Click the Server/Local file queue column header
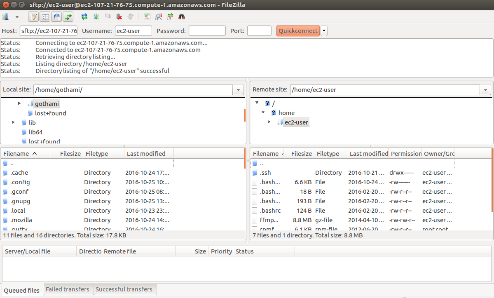The height and width of the screenshot is (298, 494). pos(40,251)
